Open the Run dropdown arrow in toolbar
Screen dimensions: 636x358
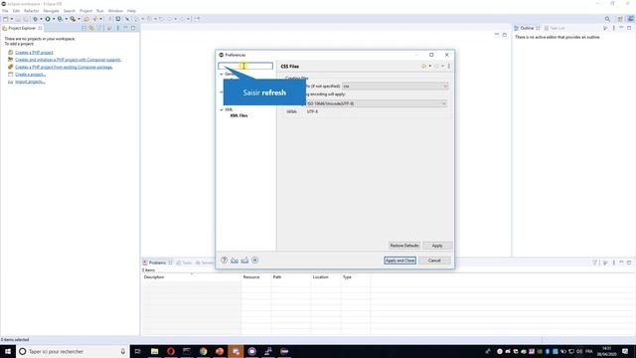point(54,19)
